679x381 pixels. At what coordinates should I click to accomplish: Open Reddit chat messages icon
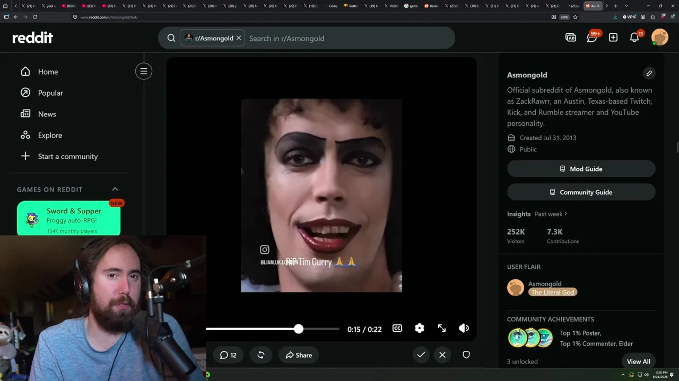[592, 38]
